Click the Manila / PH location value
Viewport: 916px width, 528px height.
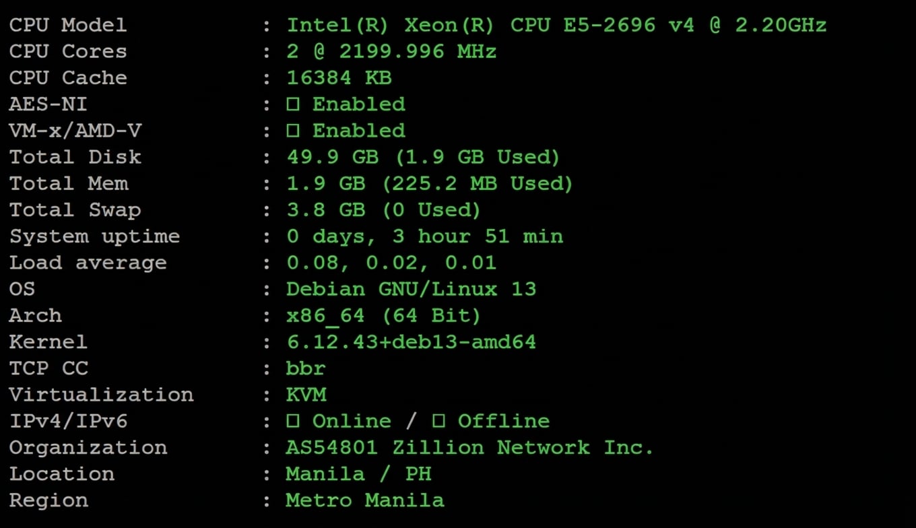click(358, 474)
